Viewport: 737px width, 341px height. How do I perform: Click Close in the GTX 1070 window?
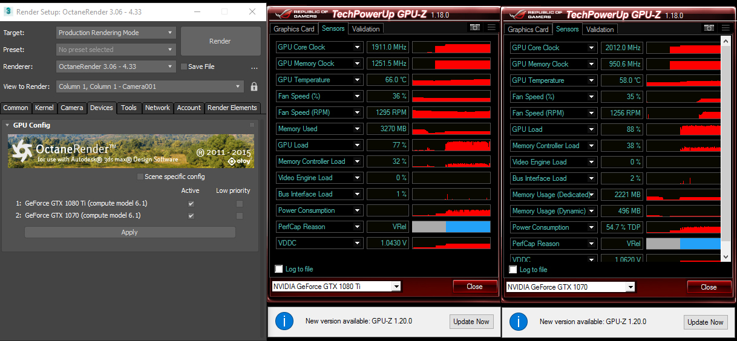(709, 287)
